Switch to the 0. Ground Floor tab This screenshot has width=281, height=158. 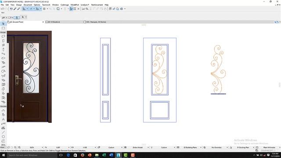(25, 22)
